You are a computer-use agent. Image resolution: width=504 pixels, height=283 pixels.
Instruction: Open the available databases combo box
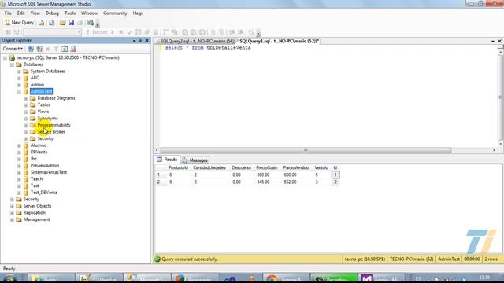tap(52, 32)
